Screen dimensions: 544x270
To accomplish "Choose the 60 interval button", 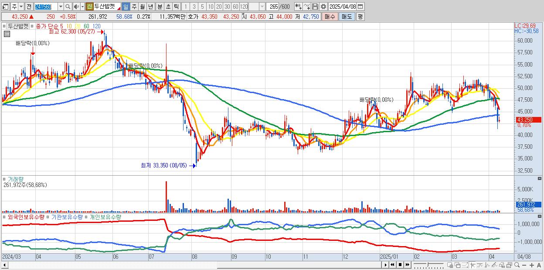I will (x=235, y=7).
